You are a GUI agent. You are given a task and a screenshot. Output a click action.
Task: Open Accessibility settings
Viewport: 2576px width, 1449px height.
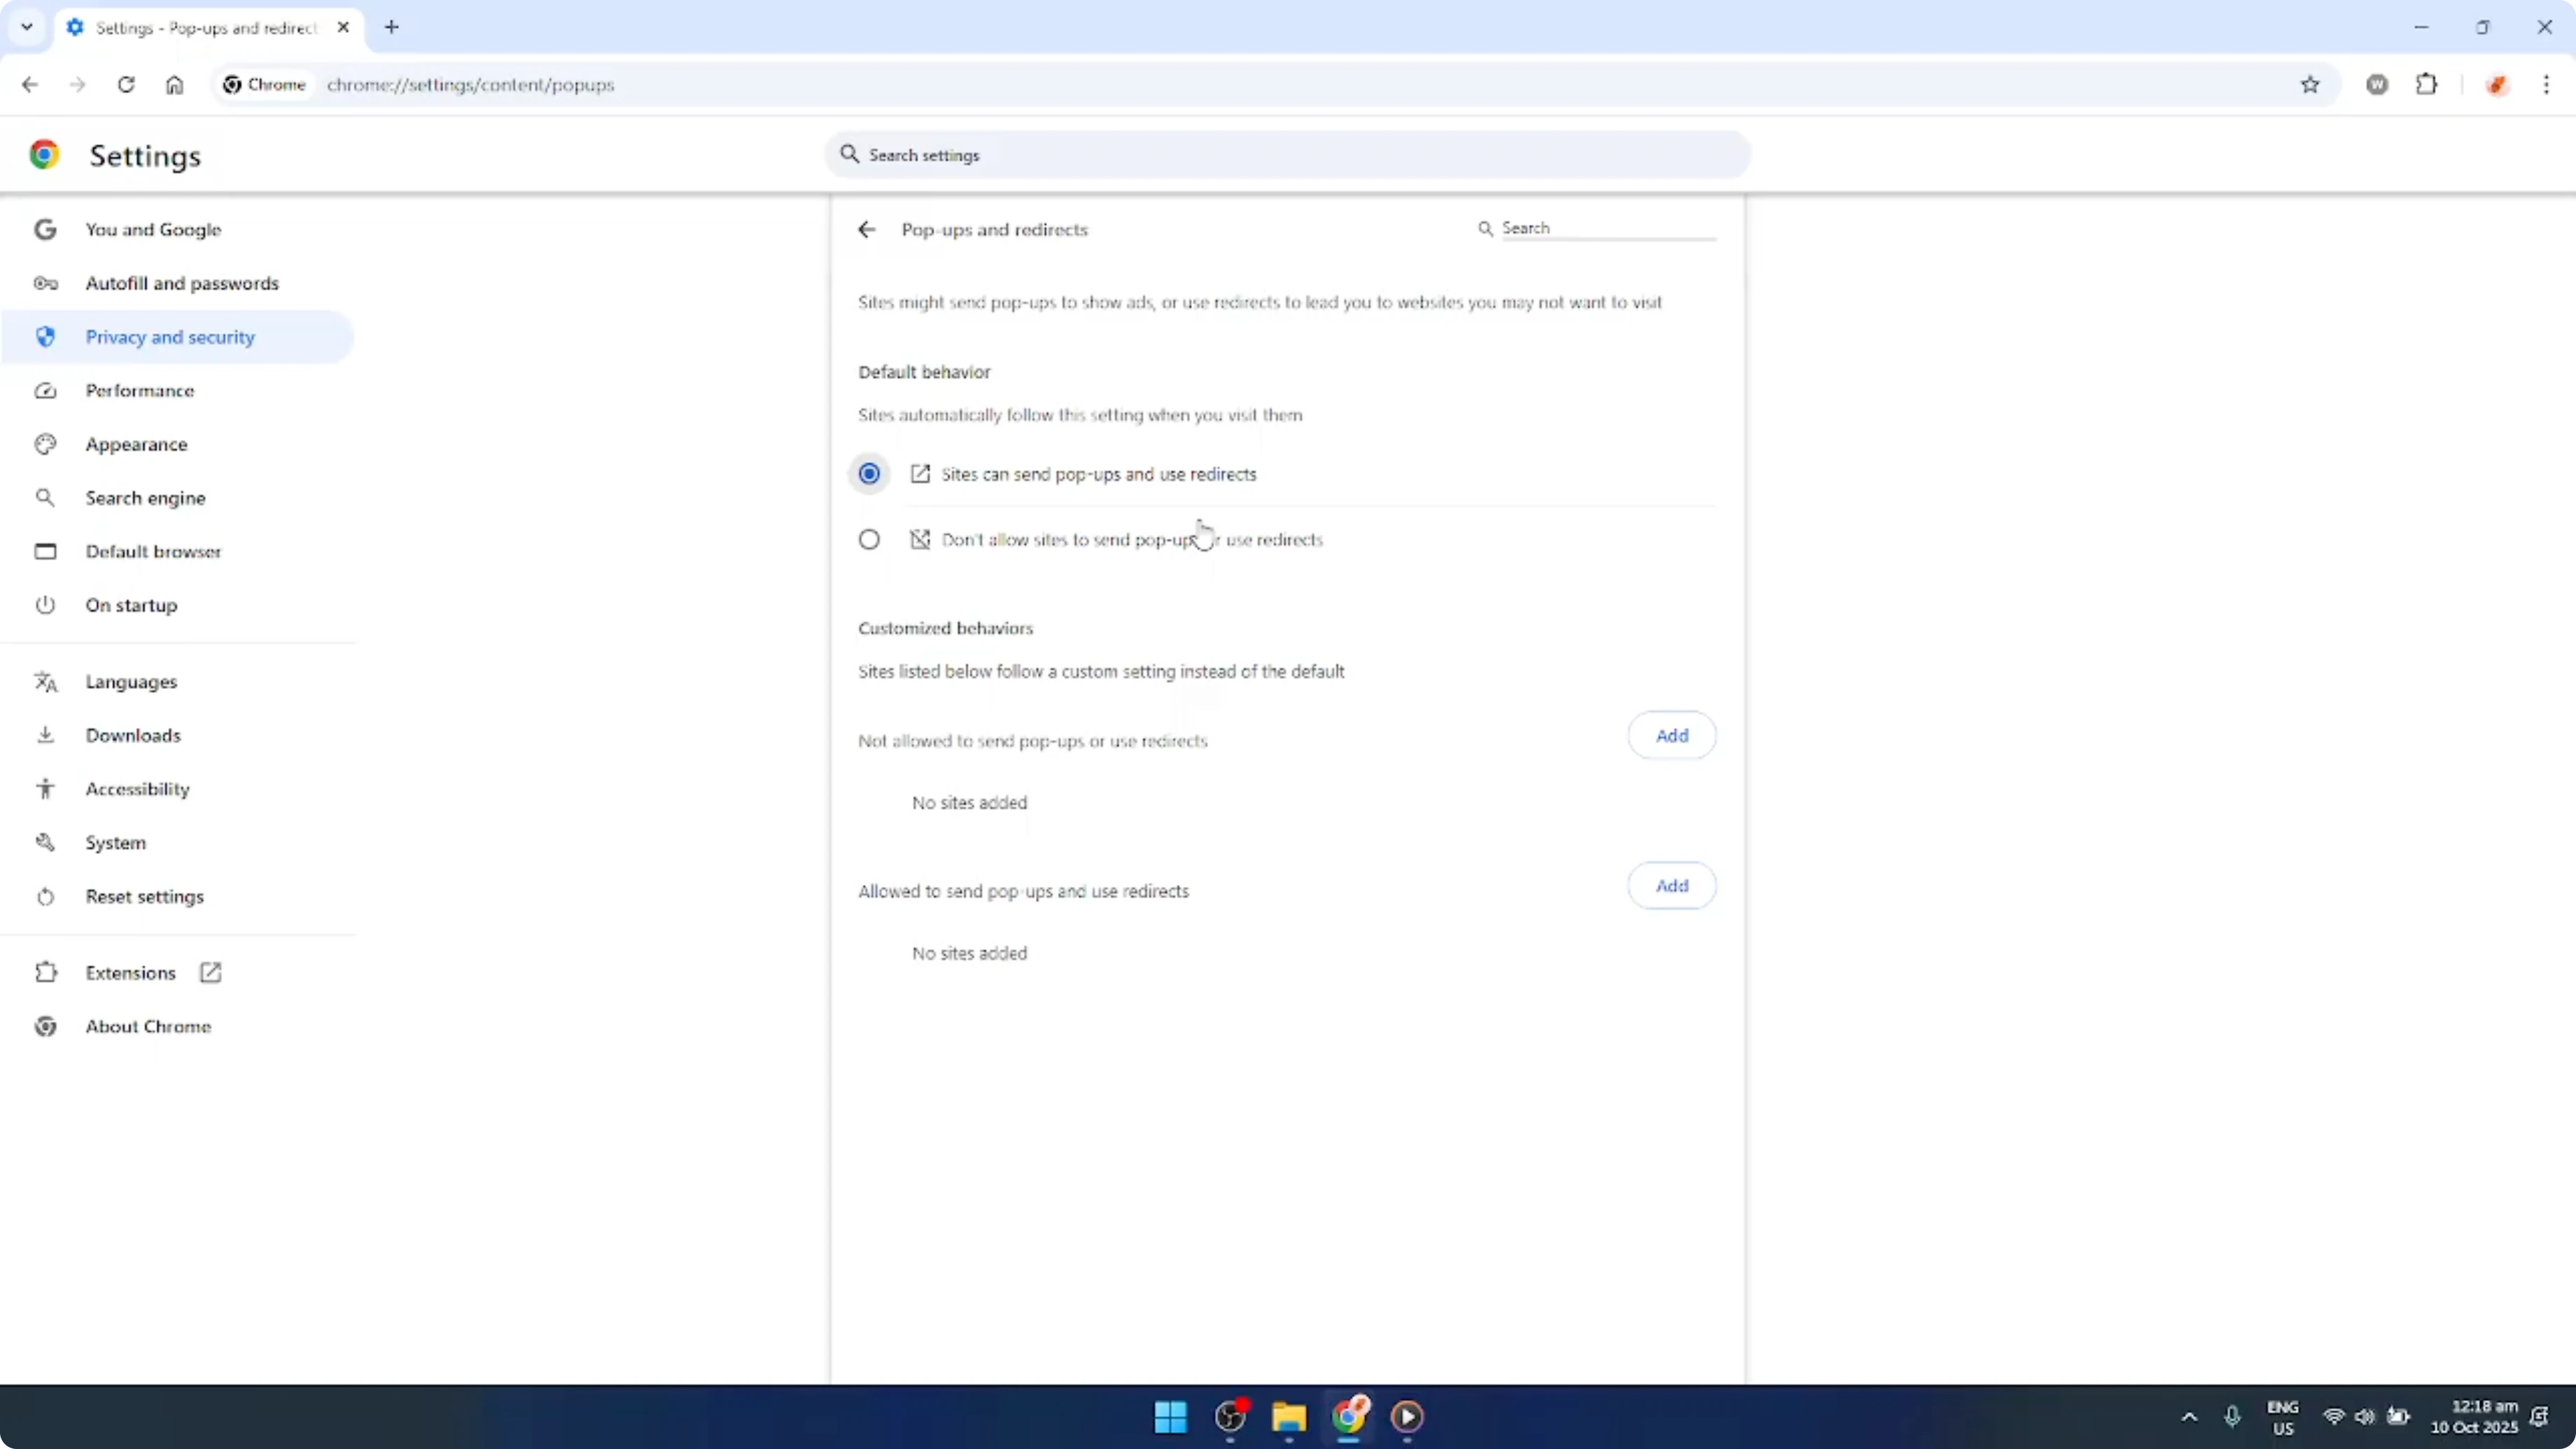137,790
